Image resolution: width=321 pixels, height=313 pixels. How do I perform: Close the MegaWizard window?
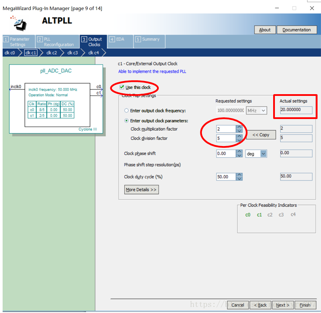tap(312, 8)
